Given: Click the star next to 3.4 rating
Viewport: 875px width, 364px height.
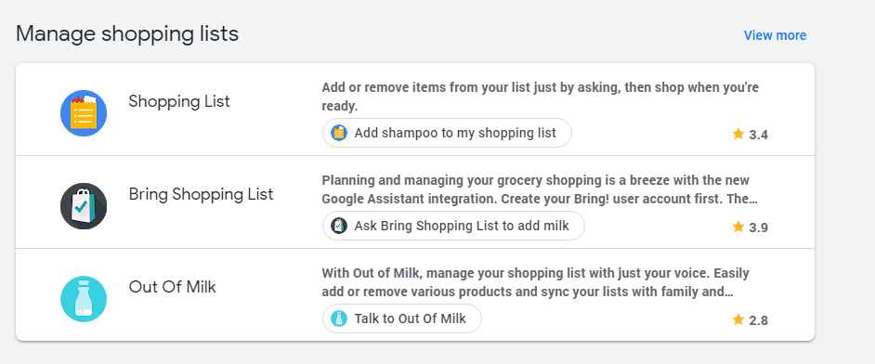Looking at the screenshot, I should (x=738, y=134).
